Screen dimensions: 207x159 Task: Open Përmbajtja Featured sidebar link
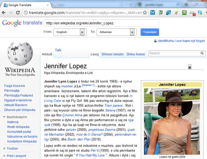19,95
